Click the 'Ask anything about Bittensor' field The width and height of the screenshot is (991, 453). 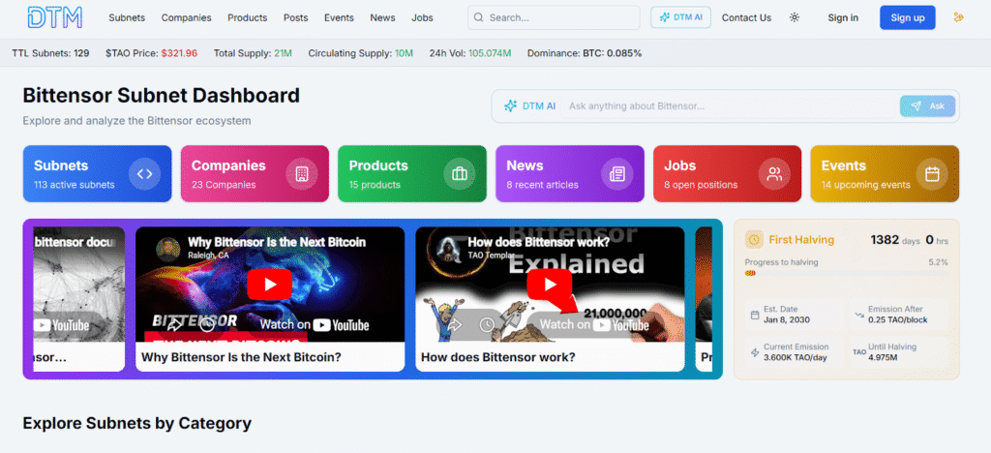point(726,106)
